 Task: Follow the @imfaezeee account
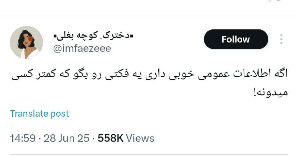tap(236, 40)
